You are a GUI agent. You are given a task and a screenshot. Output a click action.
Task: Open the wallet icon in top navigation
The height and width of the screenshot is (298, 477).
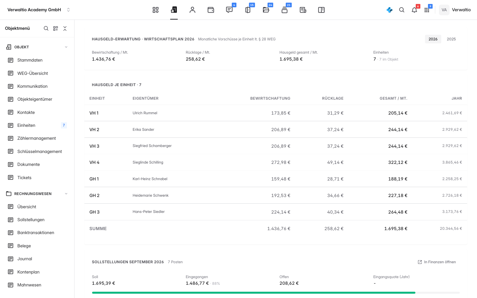(x=211, y=10)
